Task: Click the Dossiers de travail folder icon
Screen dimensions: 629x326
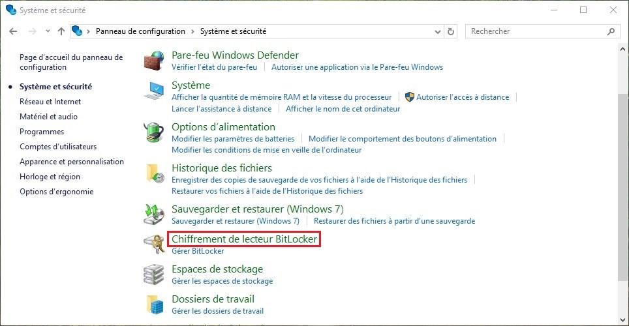Action: pos(155,304)
